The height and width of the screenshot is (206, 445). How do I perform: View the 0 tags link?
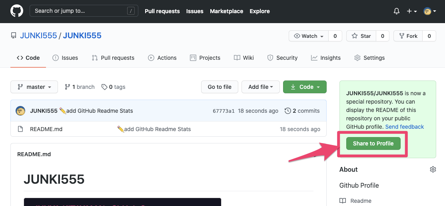click(x=113, y=87)
